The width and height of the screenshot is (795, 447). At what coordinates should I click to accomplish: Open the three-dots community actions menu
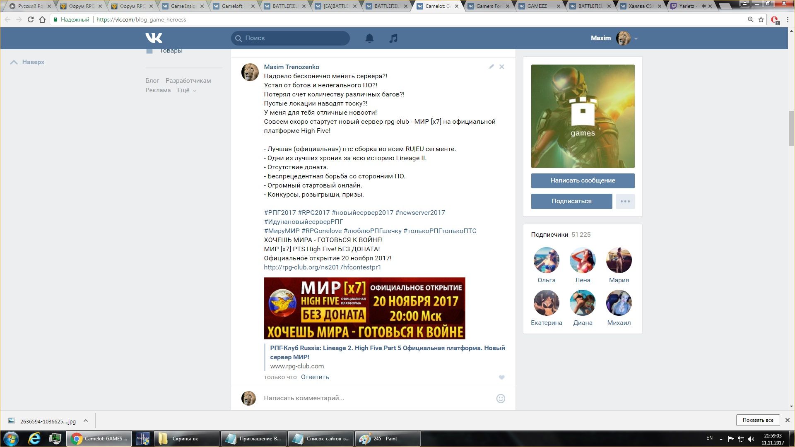tap(625, 201)
